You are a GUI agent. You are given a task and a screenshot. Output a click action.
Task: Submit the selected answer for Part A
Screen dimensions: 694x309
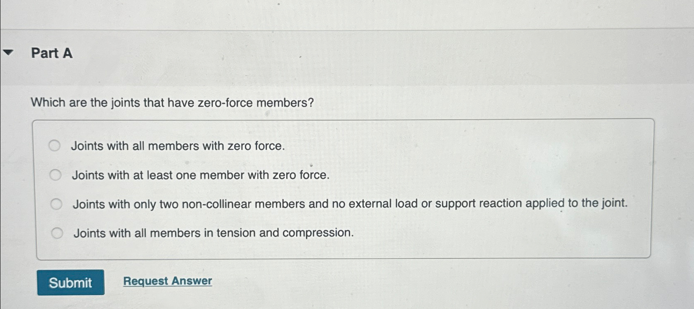[70, 283]
